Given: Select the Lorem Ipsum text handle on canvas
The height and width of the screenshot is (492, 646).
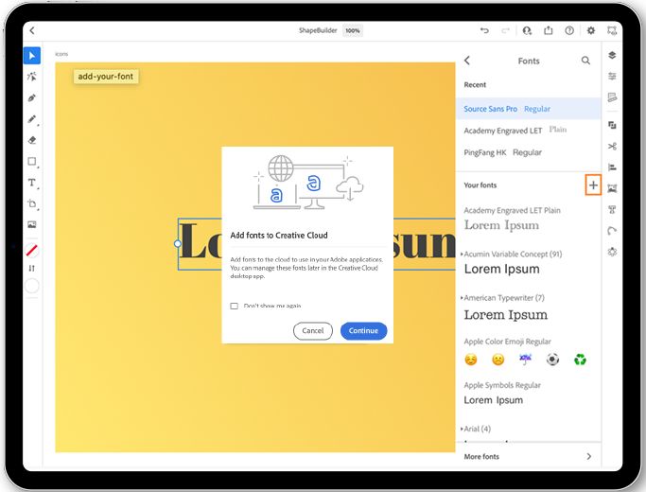Looking at the screenshot, I should tap(178, 244).
